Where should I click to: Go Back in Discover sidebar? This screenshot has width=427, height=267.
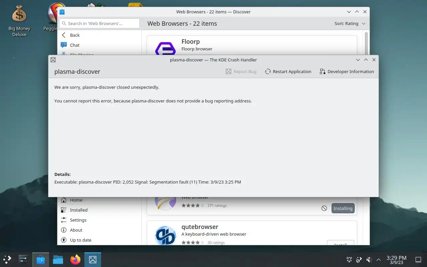(99, 35)
